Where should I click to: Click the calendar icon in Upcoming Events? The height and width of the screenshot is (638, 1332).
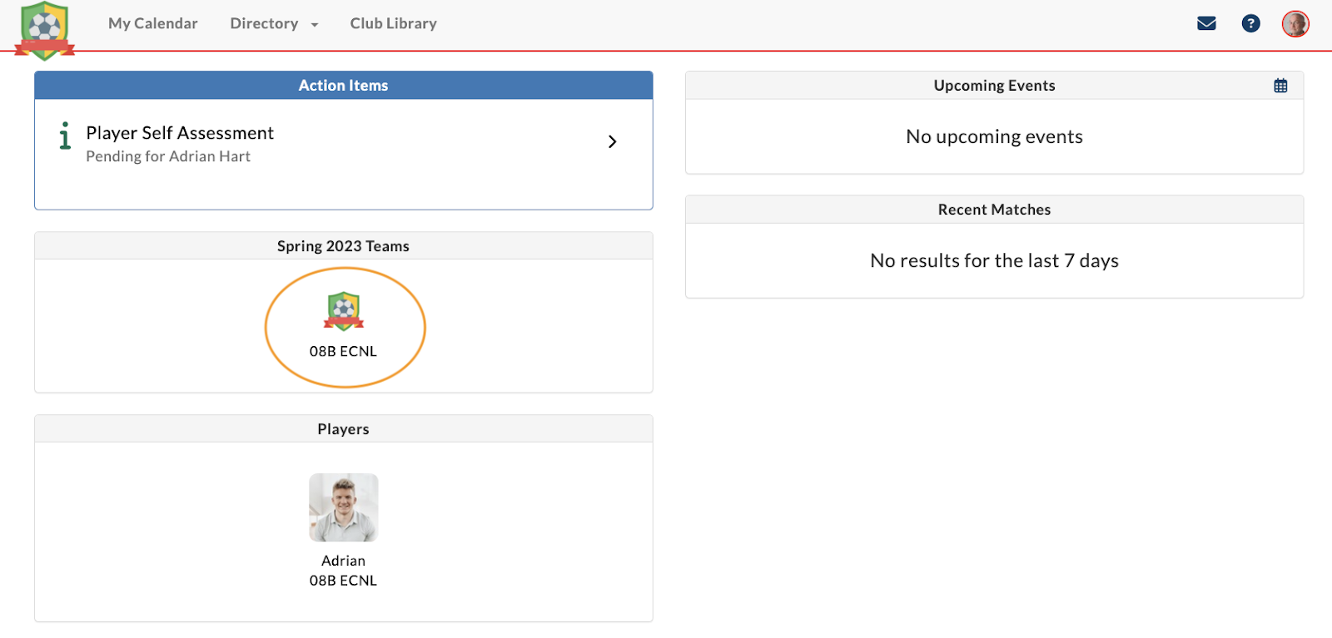coord(1280,86)
